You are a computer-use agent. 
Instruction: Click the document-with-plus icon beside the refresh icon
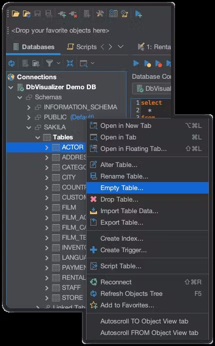click(25, 64)
